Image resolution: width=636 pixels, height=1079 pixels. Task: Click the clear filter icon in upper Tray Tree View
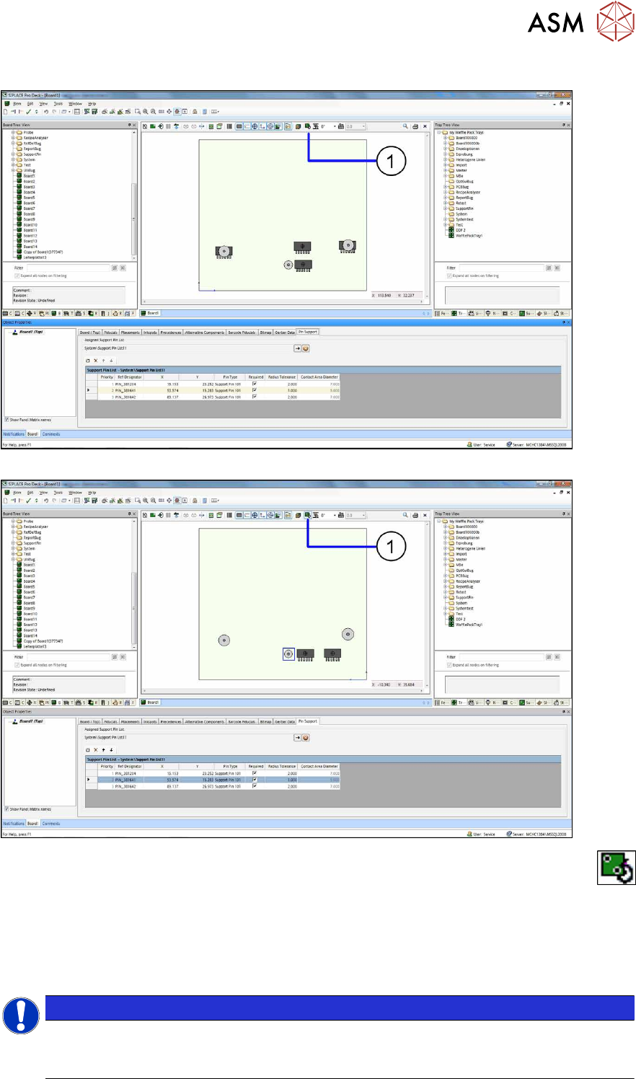tap(557, 268)
